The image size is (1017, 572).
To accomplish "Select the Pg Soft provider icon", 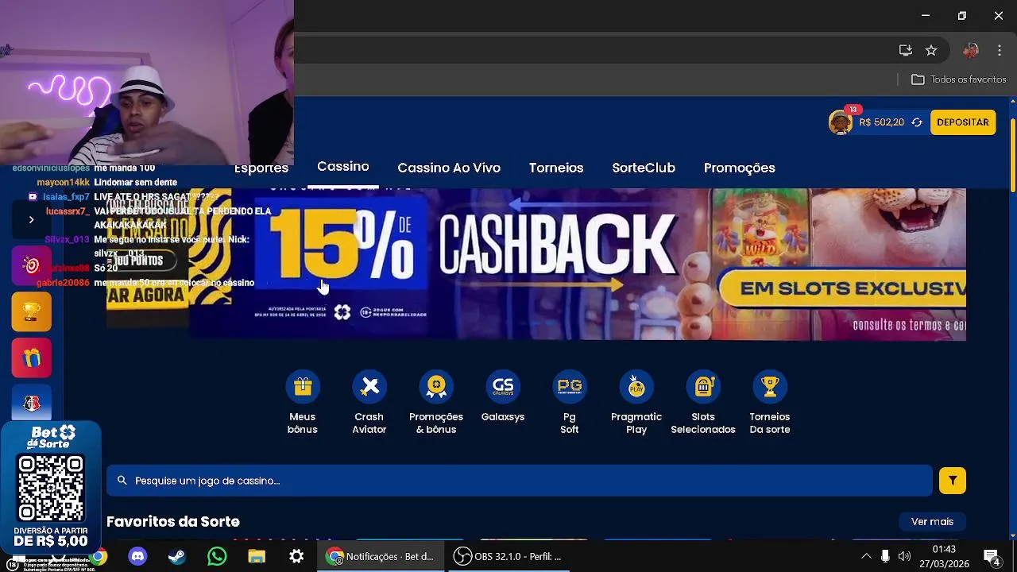I will [569, 387].
